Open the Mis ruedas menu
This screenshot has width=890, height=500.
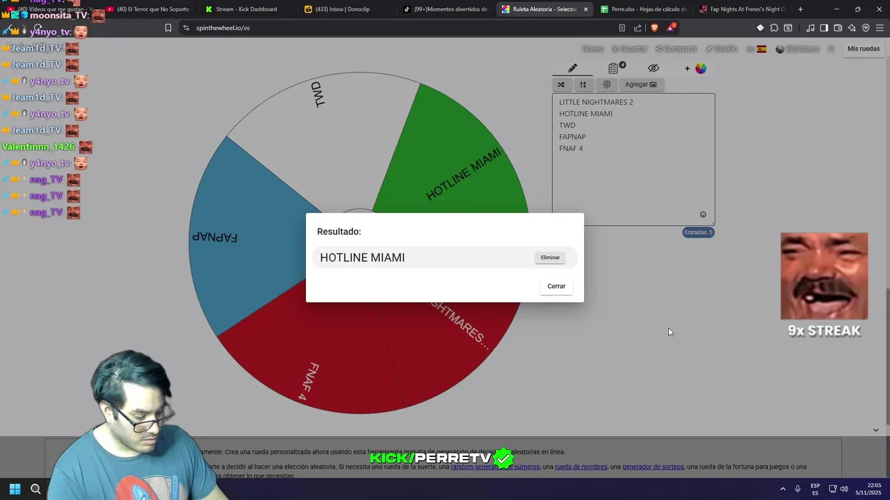click(864, 49)
